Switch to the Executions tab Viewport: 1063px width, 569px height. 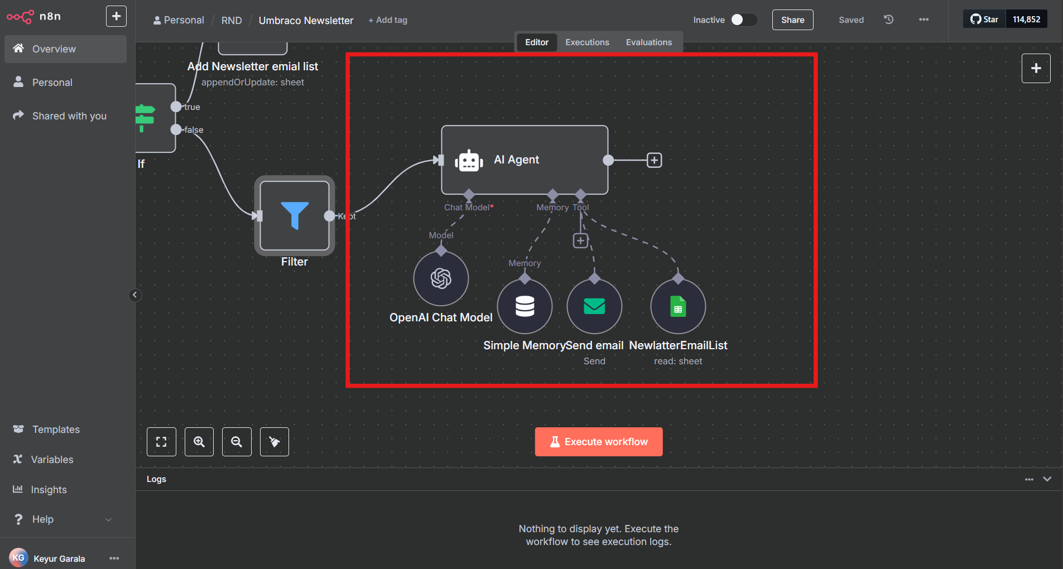(586, 42)
